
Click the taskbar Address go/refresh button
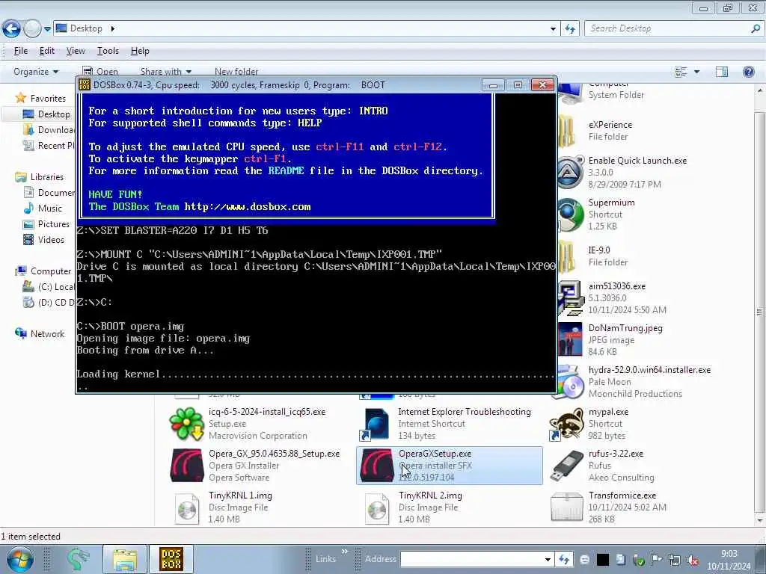pyautogui.click(x=564, y=559)
